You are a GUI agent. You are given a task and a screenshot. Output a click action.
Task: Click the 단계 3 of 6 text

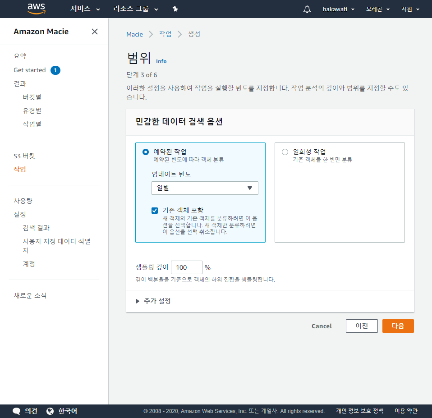coord(142,75)
